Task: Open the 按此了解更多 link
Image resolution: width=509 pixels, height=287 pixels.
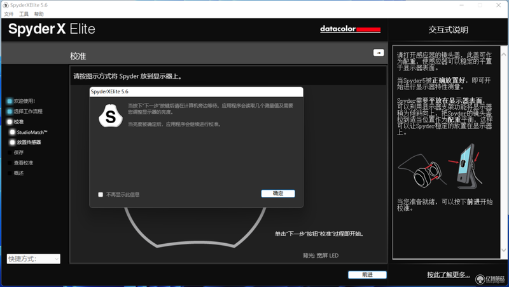Action: coord(448,275)
